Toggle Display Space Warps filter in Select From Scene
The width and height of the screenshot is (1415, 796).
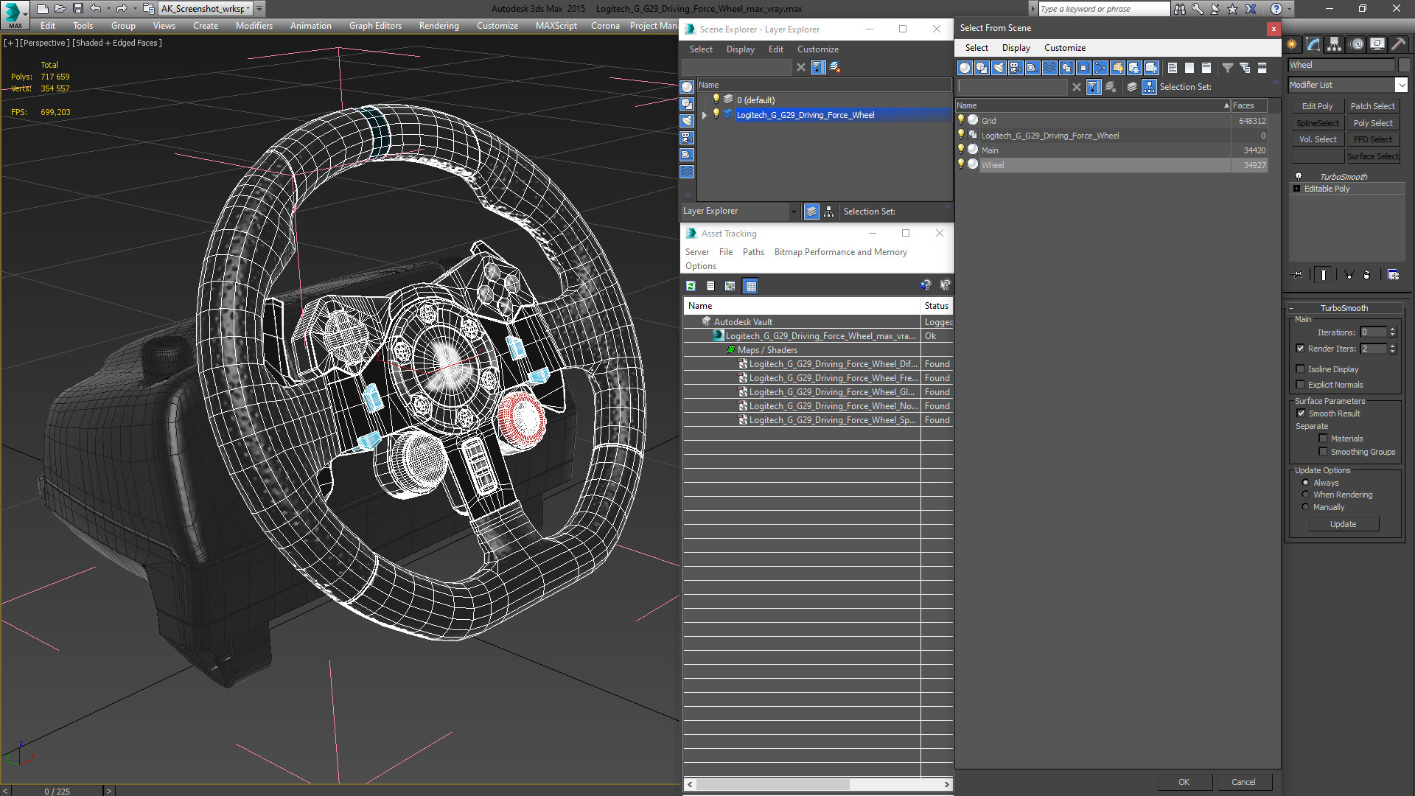(x=1049, y=68)
